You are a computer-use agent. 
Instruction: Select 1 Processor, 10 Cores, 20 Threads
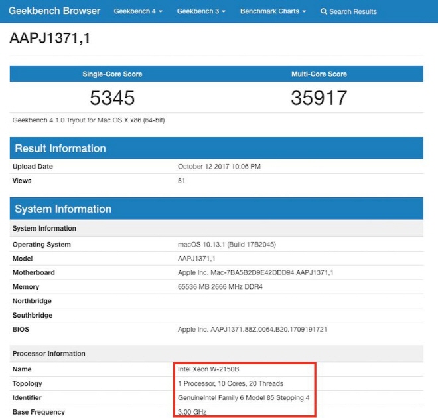(x=231, y=383)
